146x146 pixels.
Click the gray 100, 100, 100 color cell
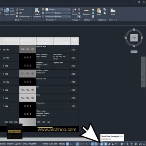(x=28, y=49)
